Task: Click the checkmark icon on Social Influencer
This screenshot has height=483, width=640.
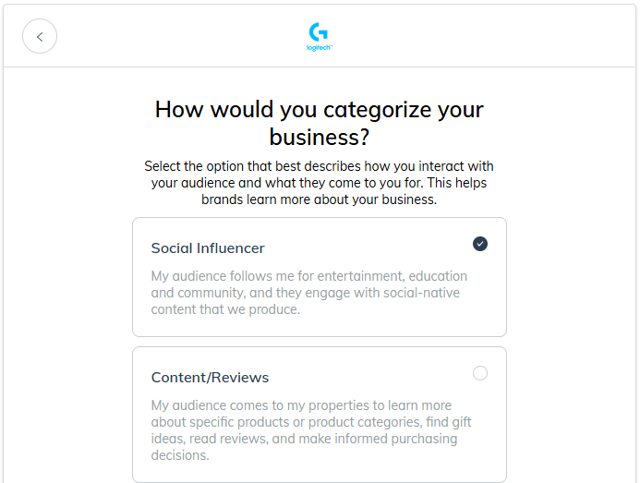Action: pos(480,244)
